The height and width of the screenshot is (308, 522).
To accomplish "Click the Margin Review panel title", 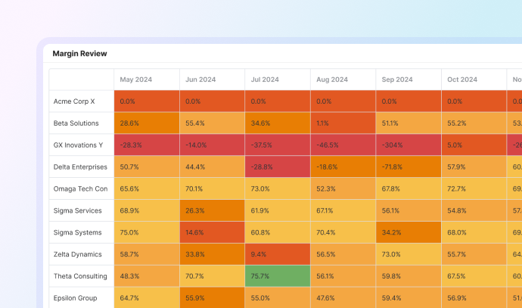I will (79, 54).
